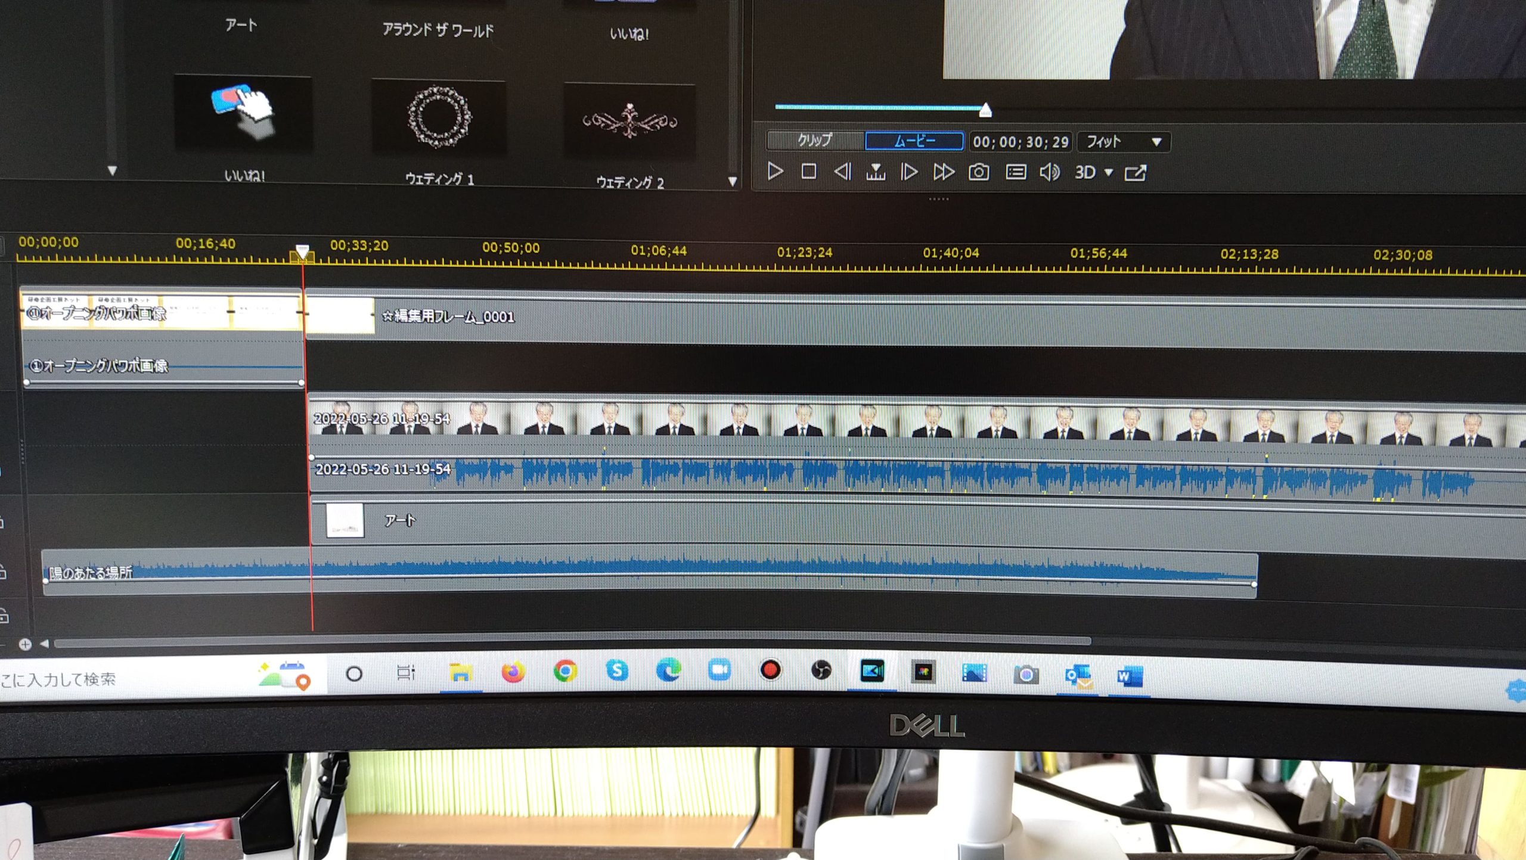Open the フィット zoom dropdown
Viewport: 1526px width, 860px height.
[x=1124, y=142]
